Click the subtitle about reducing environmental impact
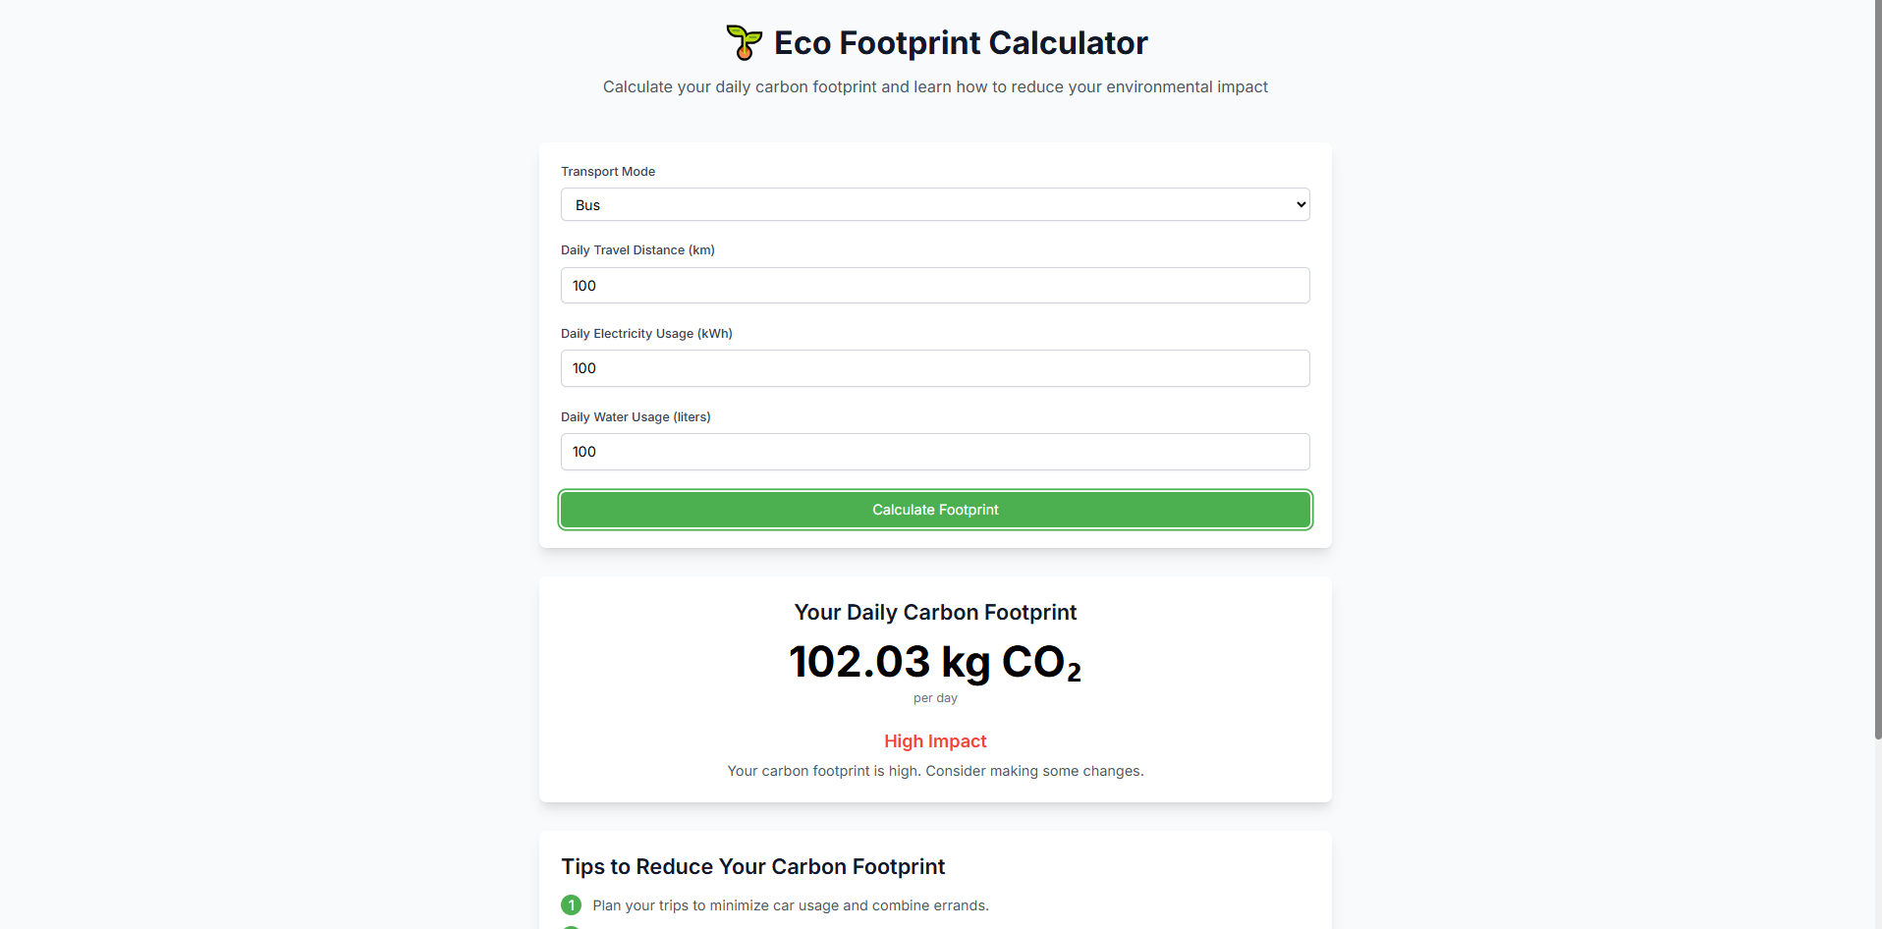Screen dimensions: 1882x929 point(935,87)
